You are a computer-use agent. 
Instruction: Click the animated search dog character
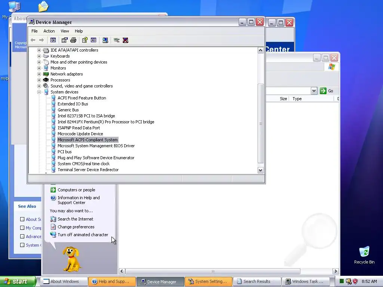pyautogui.click(x=71, y=259)
